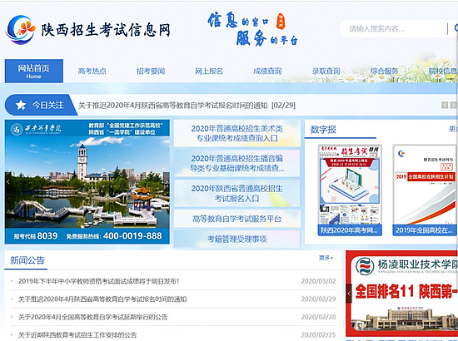The width and height of the screenshot is (458, 341).
Task: Open the 录取查询 menu
Action: click(326, 72)
